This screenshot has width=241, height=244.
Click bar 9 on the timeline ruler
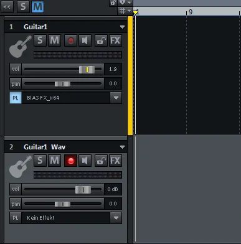point(191,12)
